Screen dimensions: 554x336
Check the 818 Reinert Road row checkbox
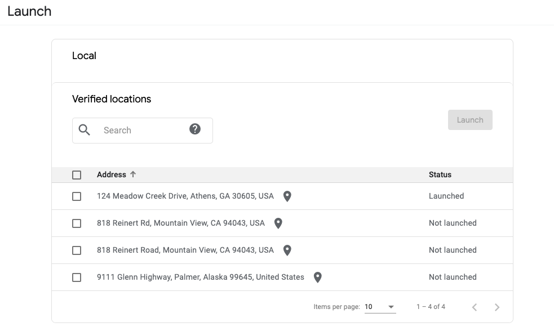coord(77,250)
